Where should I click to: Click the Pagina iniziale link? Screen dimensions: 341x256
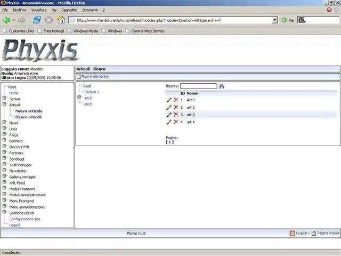coord(328,233)
